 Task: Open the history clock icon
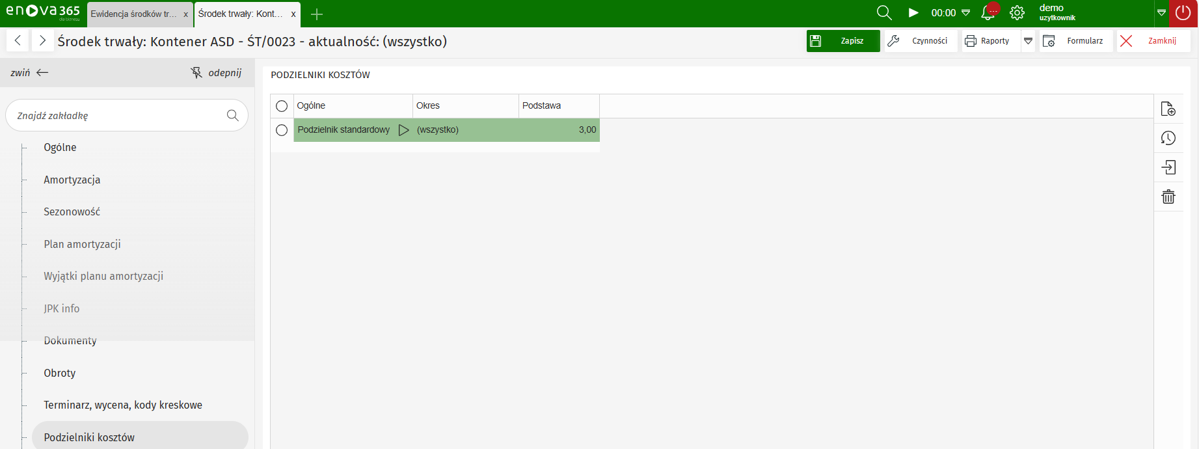[1168, 138]
